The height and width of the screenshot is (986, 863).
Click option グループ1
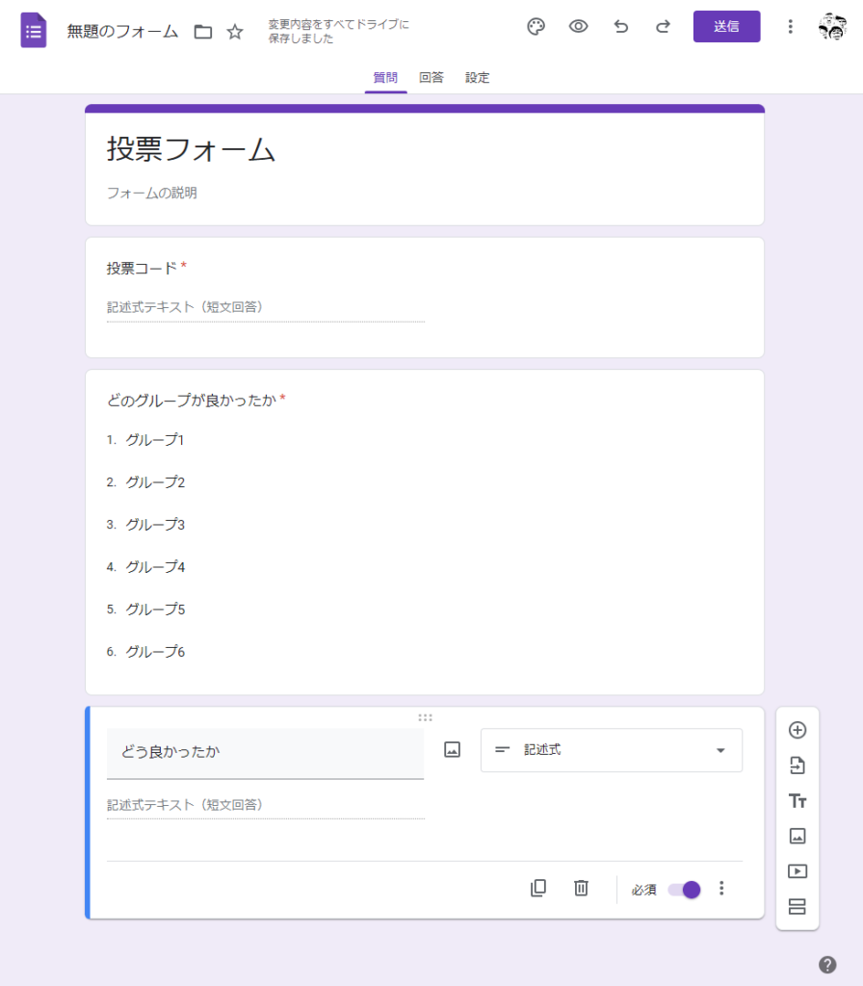click(155, 439)
